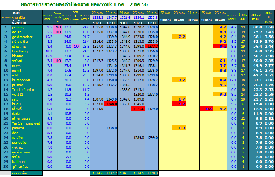
Task: Select guess 1289.0 in row 24
Action: click(139, 138)
